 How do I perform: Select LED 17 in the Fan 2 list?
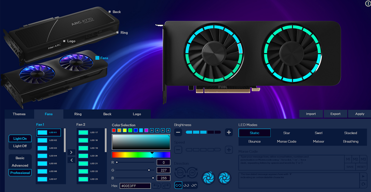pos(90,133)
